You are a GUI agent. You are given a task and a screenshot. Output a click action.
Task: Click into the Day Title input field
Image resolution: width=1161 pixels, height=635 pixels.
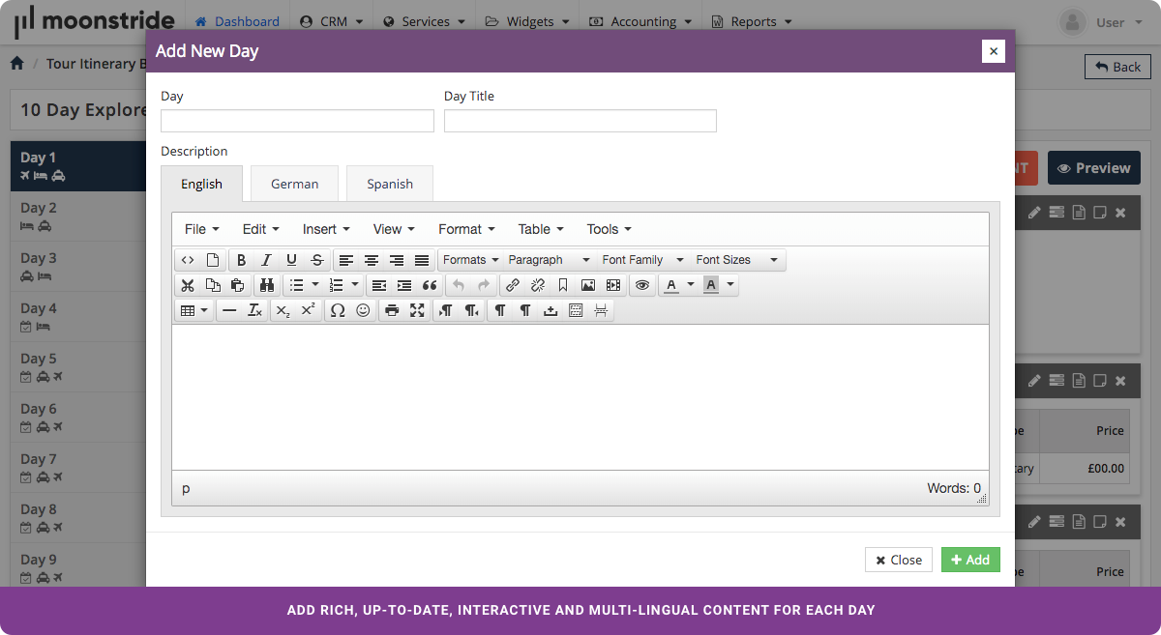(x=580, y=121)
